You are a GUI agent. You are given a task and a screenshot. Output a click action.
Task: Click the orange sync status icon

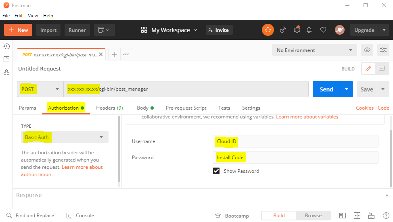pos(268,30)
